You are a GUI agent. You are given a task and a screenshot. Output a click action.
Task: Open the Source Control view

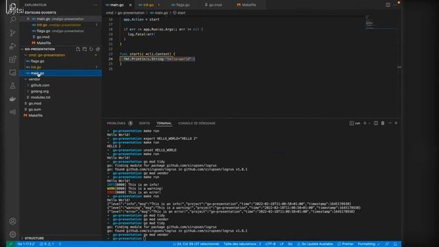click(x=12, y=33)
